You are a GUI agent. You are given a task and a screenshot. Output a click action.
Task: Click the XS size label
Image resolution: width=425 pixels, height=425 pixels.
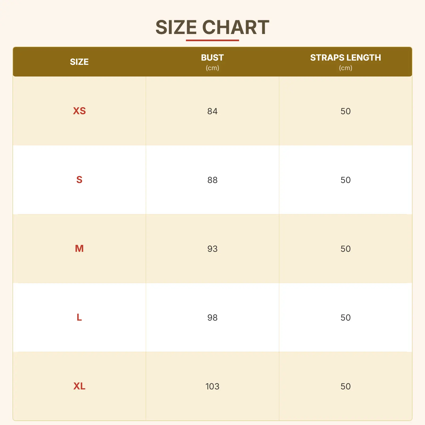[x=79, y=111]
